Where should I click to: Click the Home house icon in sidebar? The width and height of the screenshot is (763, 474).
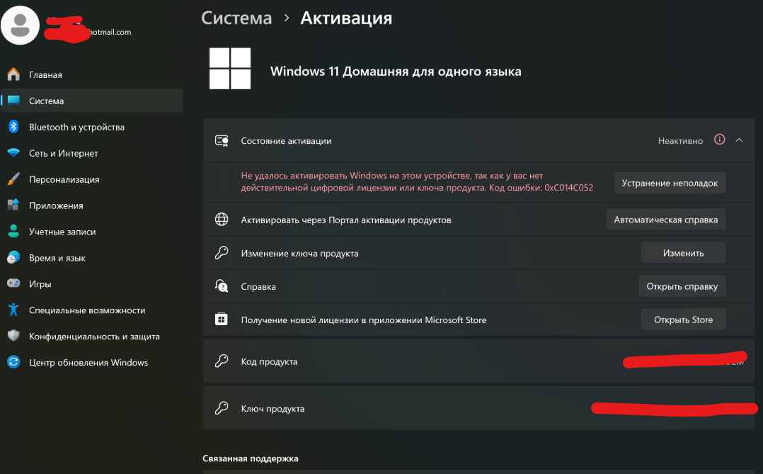(13, 74)
